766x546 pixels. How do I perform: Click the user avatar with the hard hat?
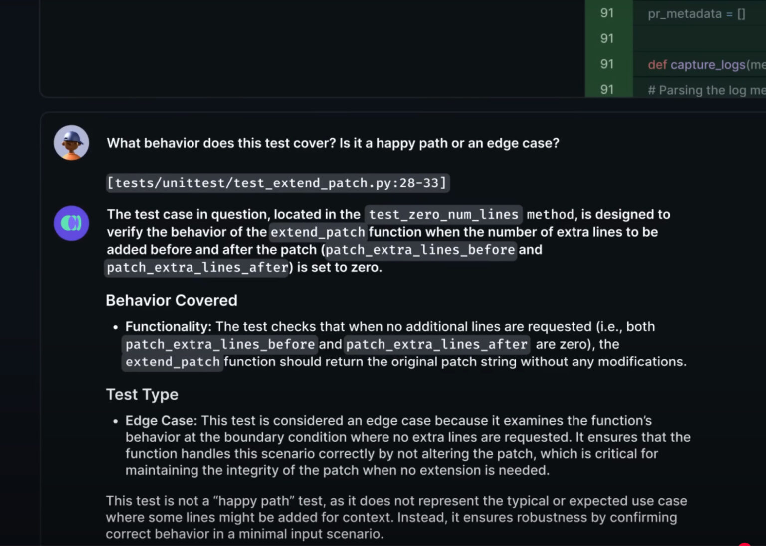pos(71,142)
